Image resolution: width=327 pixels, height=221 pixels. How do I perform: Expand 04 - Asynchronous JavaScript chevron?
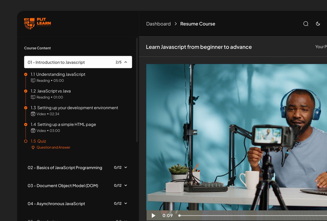[x=126, y=204]
